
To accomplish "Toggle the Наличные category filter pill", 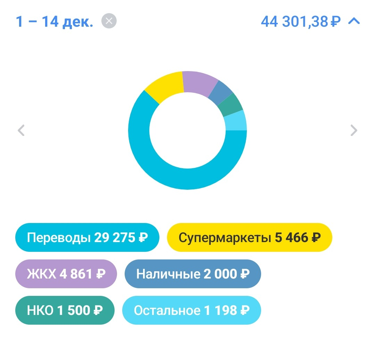I will (193, 274).
